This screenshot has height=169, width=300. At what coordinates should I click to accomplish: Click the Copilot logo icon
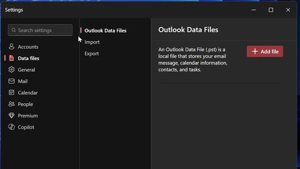click(x=12, y=127)
